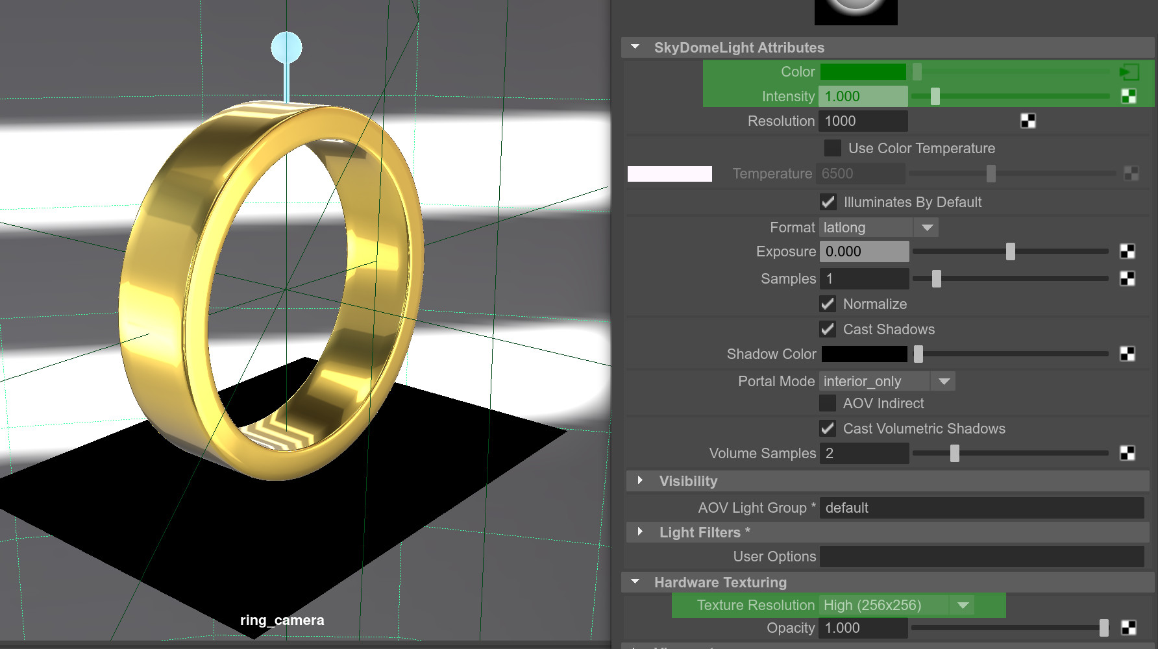This screenshot has width=1158, height=649.
Task: Click the Volume Samples map checker icon
Action: 1127,453
